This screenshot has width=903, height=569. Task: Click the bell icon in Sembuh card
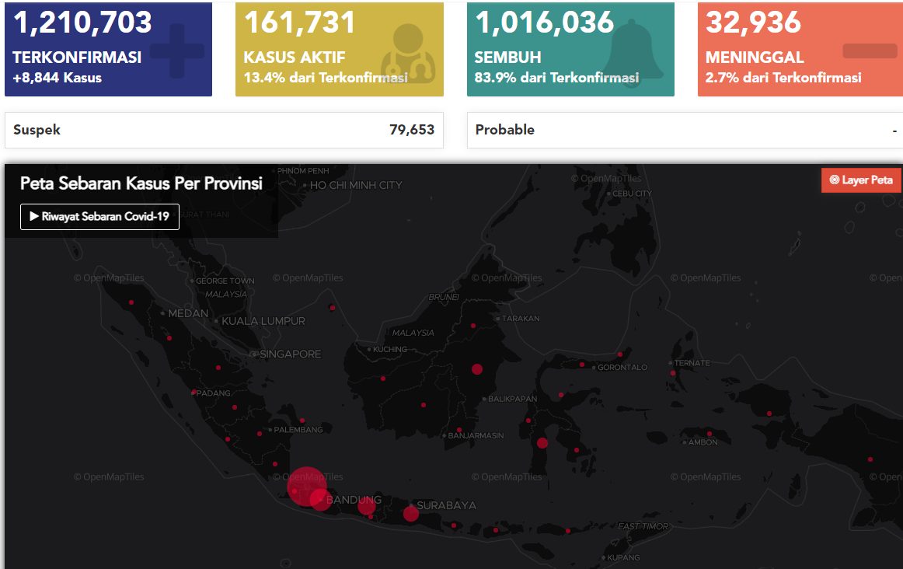pos(633,52)
